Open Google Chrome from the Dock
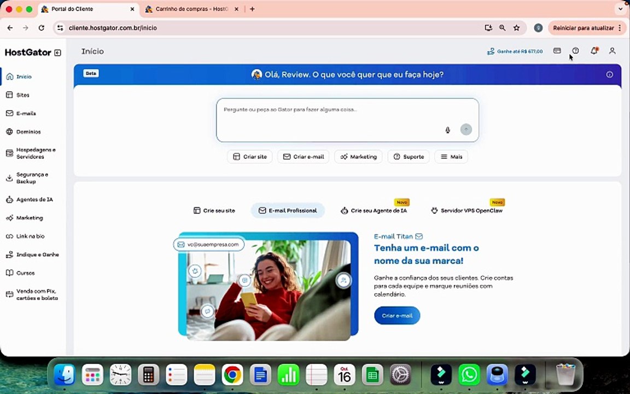Image resolution: width=630 pixels, height=394 pixels. click(232, 375)
